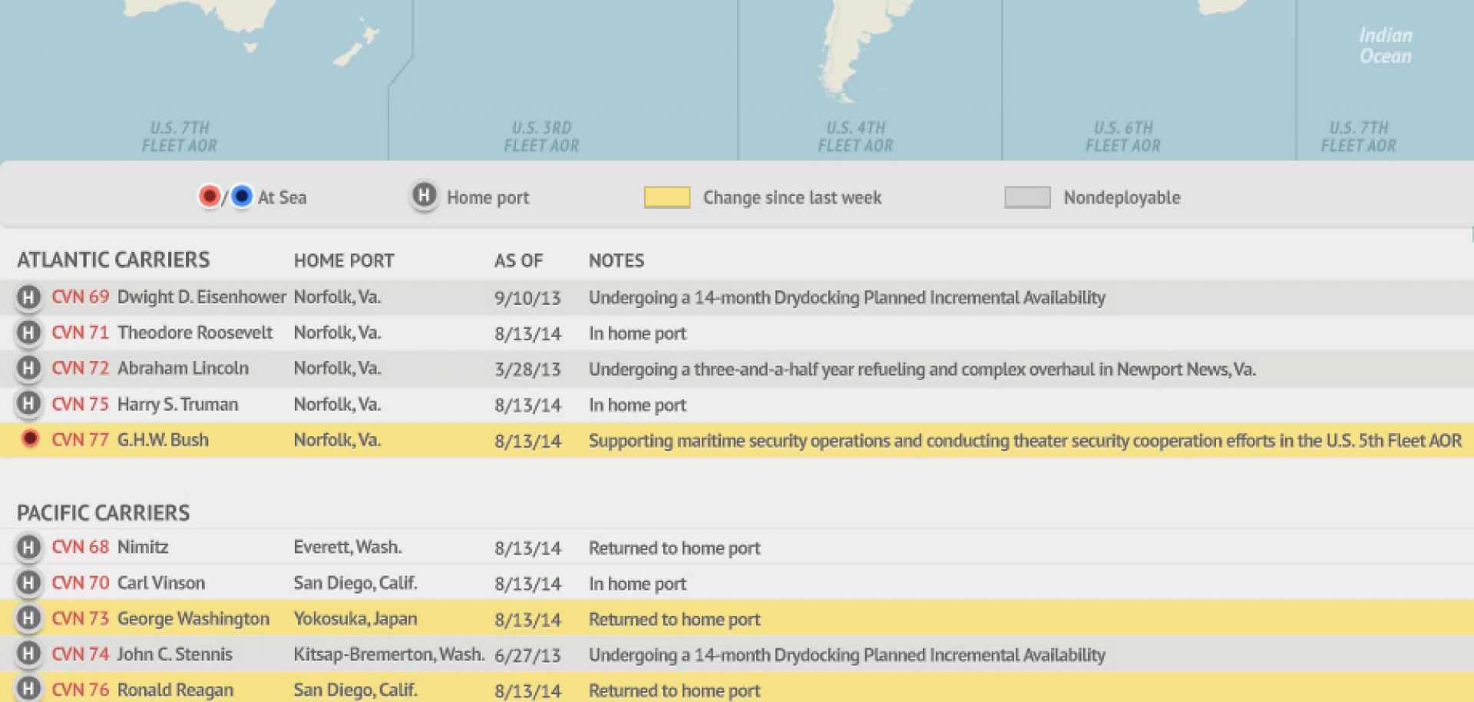
Task: Click the blue At Sea legend dot
Action: 241,197
